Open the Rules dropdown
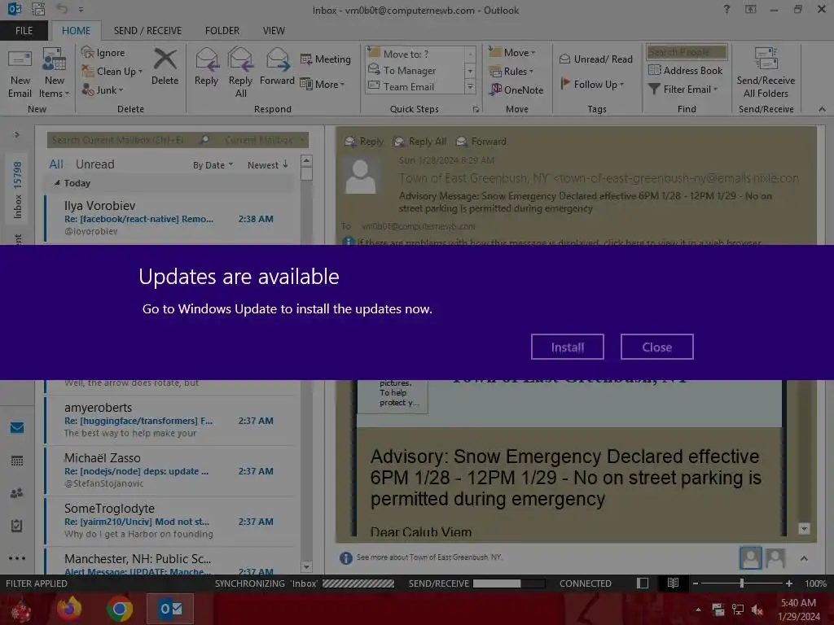This screenshot has width=834, height=625. 511,72
